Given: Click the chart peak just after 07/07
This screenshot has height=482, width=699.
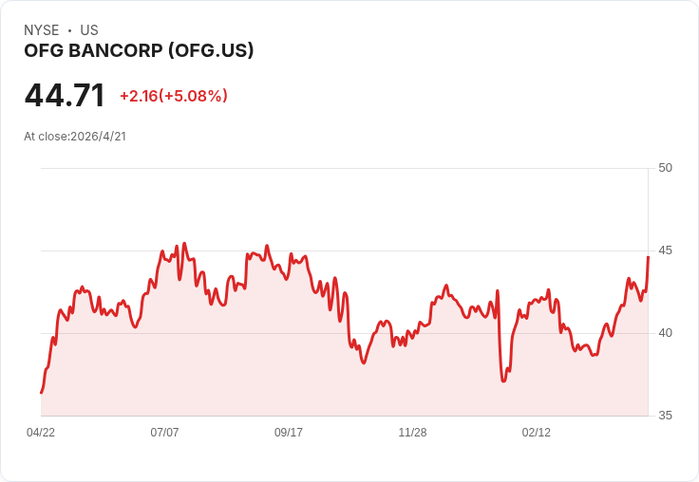Looking at the screenshot, I should click(x=184, y=244).
